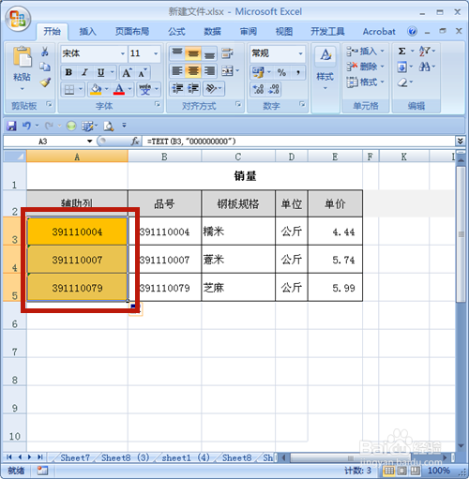The image size is (469, 479).
Task: Open Excel help question mark
Action: [x=412, y=31]
